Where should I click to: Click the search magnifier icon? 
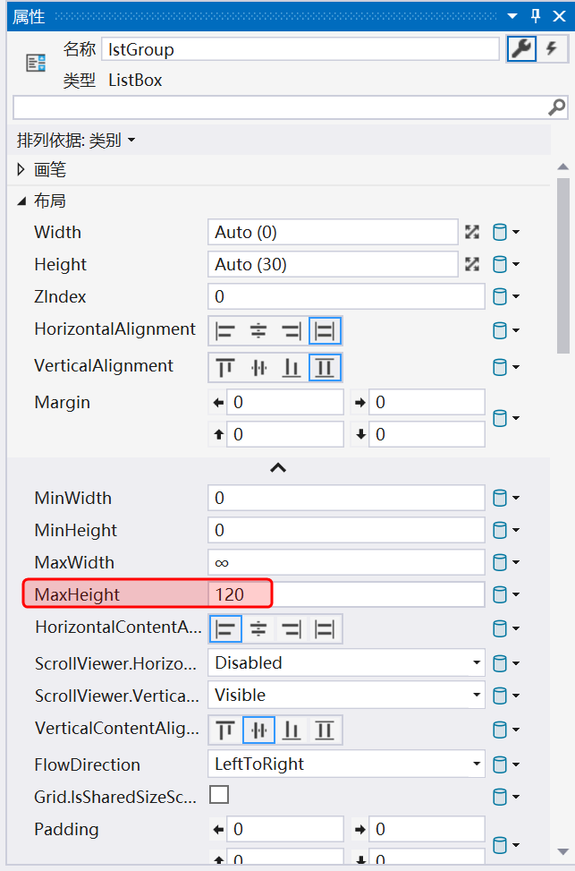555,107
